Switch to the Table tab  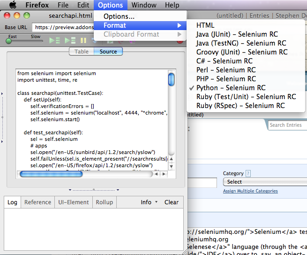[x=82, y=51]
